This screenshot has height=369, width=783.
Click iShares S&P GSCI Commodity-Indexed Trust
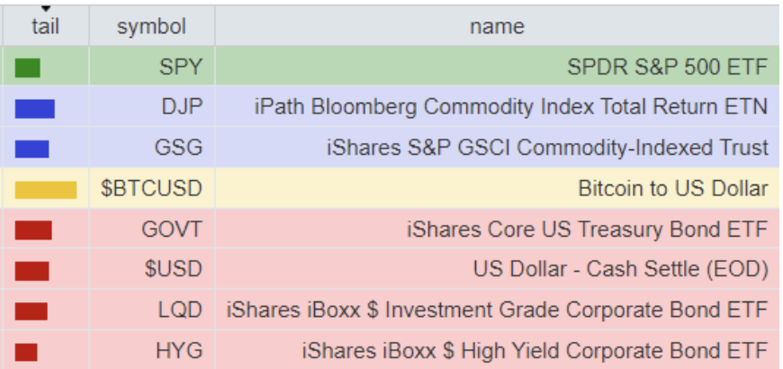click(547, 148)
